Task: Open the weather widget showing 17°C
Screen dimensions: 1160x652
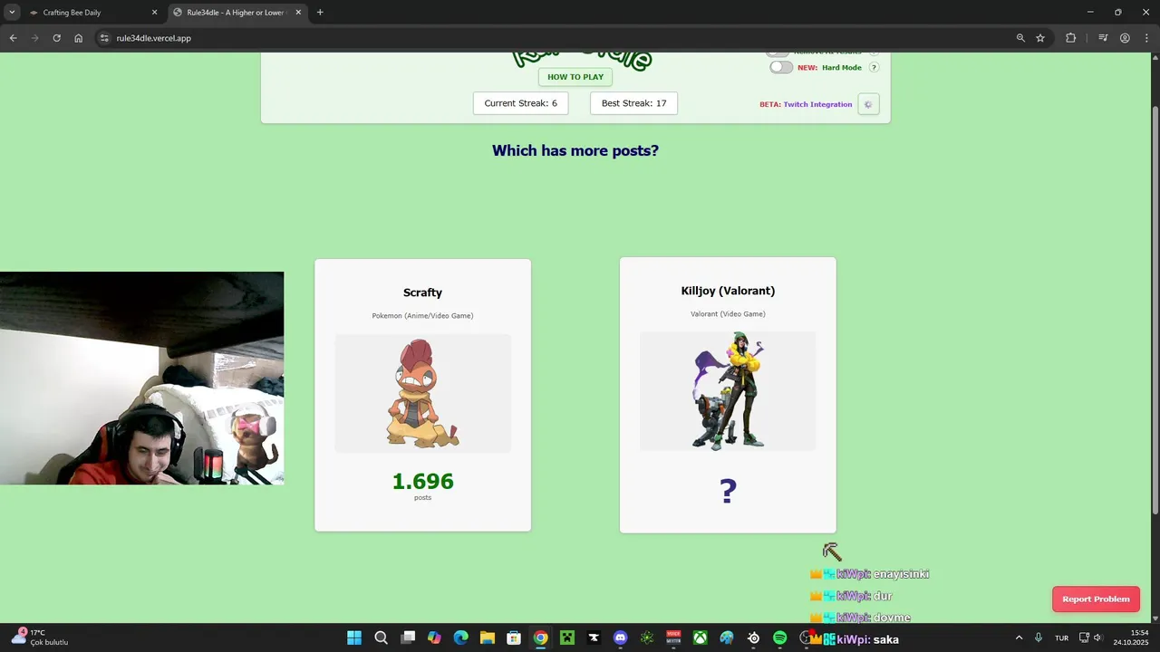Action: 39,638
